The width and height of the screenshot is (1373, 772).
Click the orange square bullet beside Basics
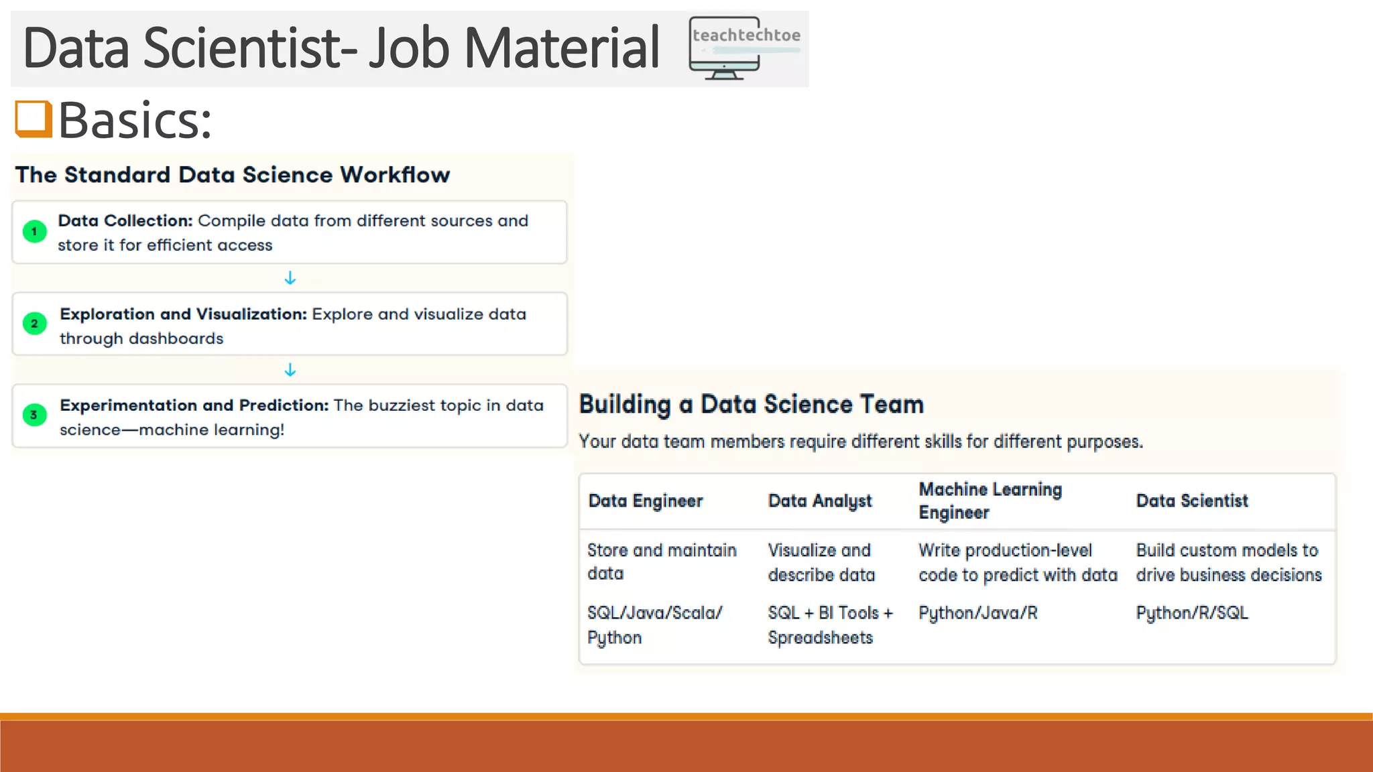click(34, 119)
